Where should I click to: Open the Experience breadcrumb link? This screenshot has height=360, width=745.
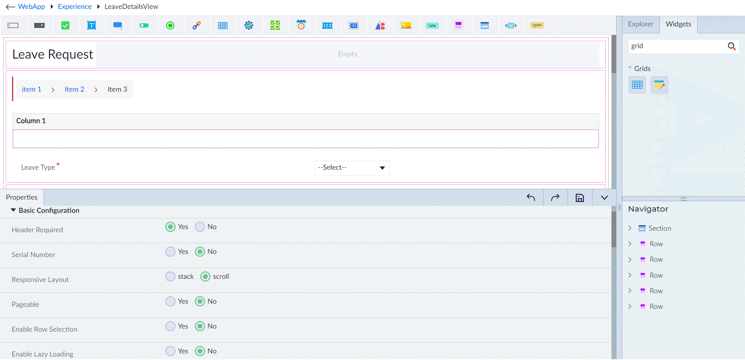(74, 7)
